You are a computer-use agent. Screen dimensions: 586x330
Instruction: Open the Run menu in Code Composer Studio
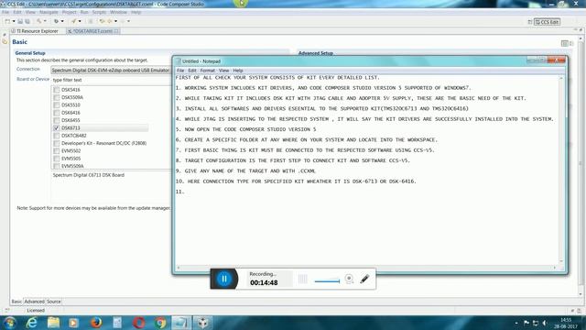(x=84, y=12)
